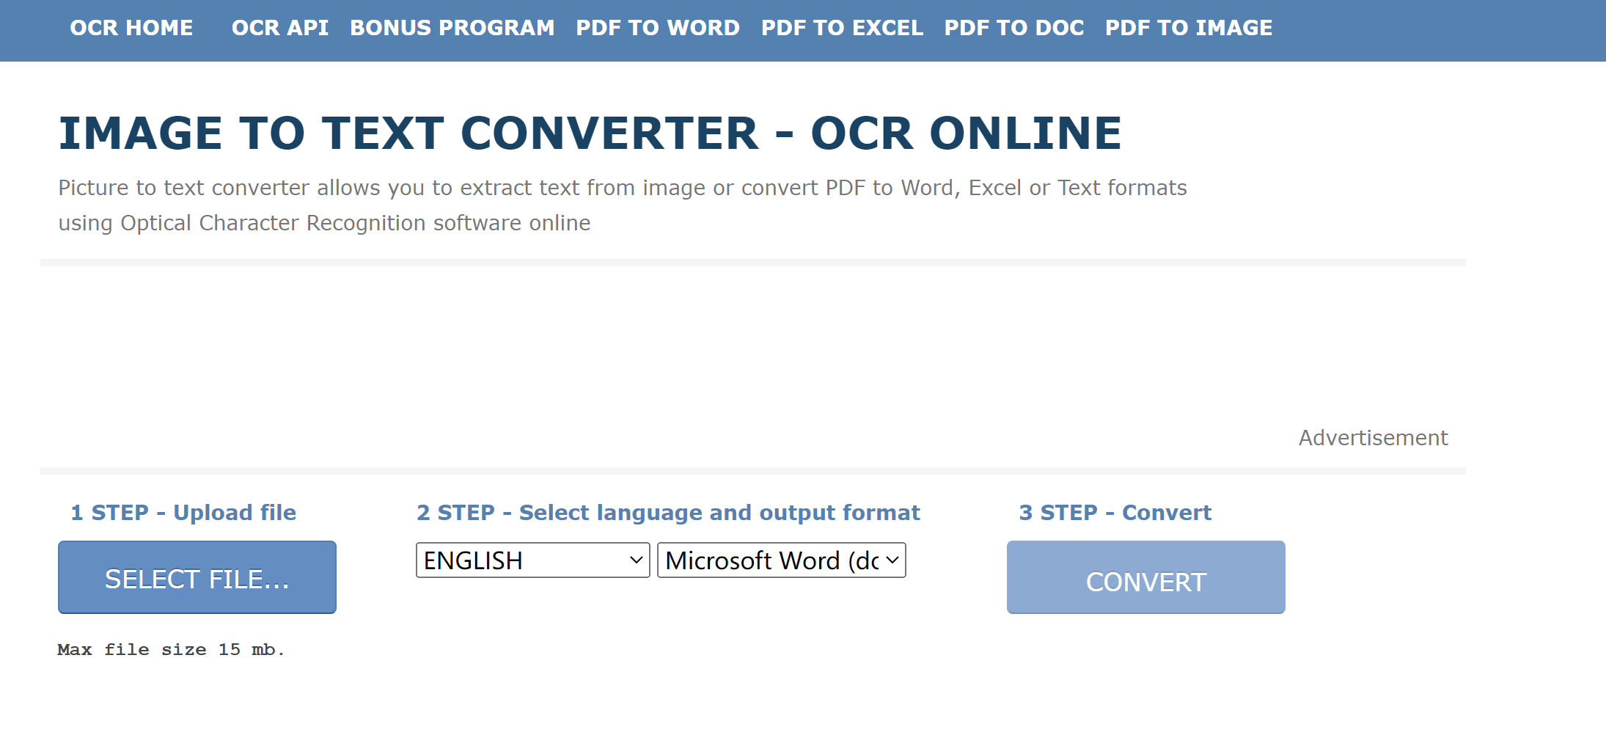Open the PDF TO EXCEL converter
1606x735 pixels.
[x=843, y=28]
